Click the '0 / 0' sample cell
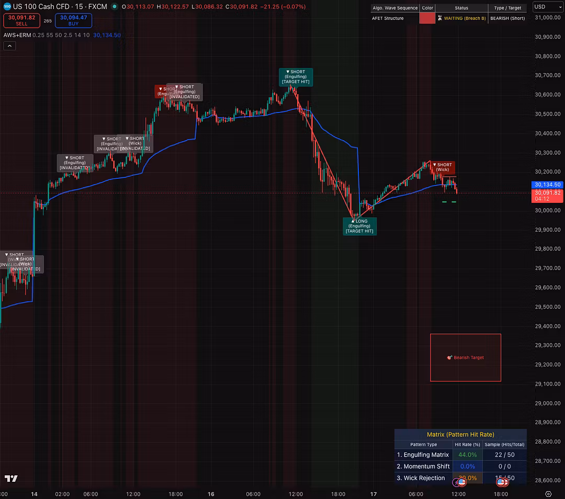This screenshot has height=499, width=565. pos(504,467)
